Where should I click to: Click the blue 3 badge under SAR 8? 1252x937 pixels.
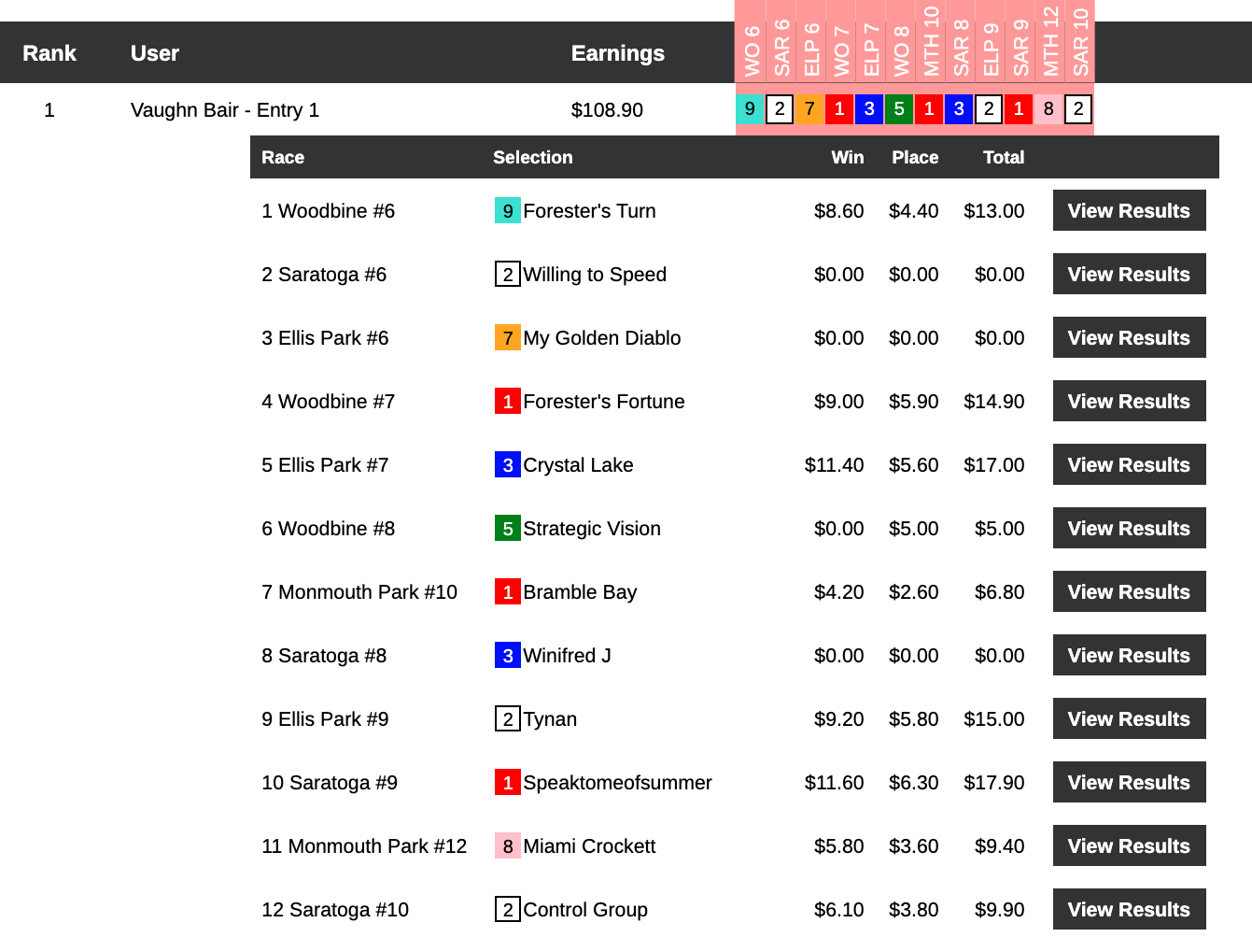[959, 109]
